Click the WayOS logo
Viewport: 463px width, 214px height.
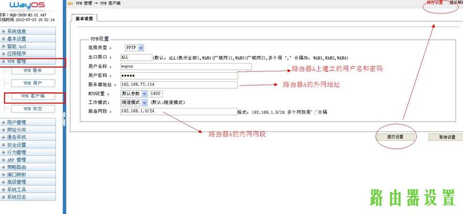click(x=27, y=5)
